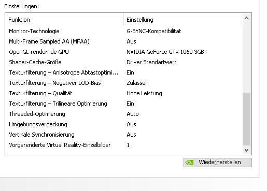Open the Ein value for Trilineare Optimierung
The width and height of the screenshot is (267, 191).
coord(130,104)
